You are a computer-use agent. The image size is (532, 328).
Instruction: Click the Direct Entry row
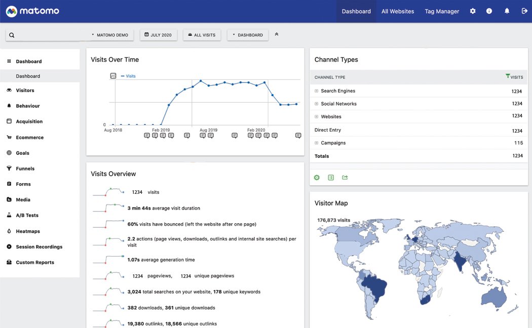419,130
